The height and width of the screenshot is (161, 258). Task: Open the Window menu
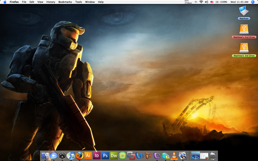90,2
